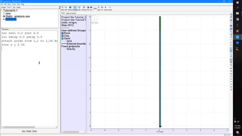Open the Plot tool in the toolbar

click(88, 8)
